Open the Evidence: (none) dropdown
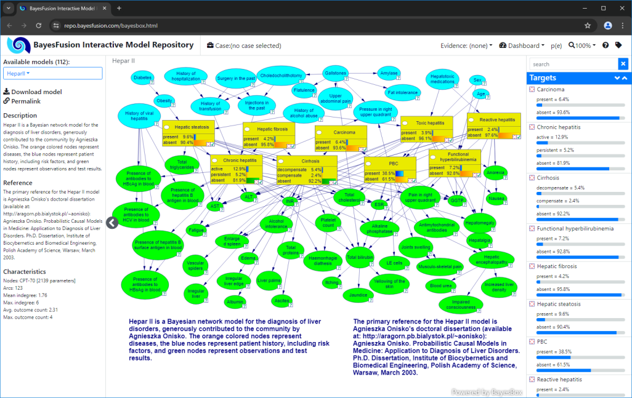This screenshot has height=398, width=632. click(x=466, y=46)
